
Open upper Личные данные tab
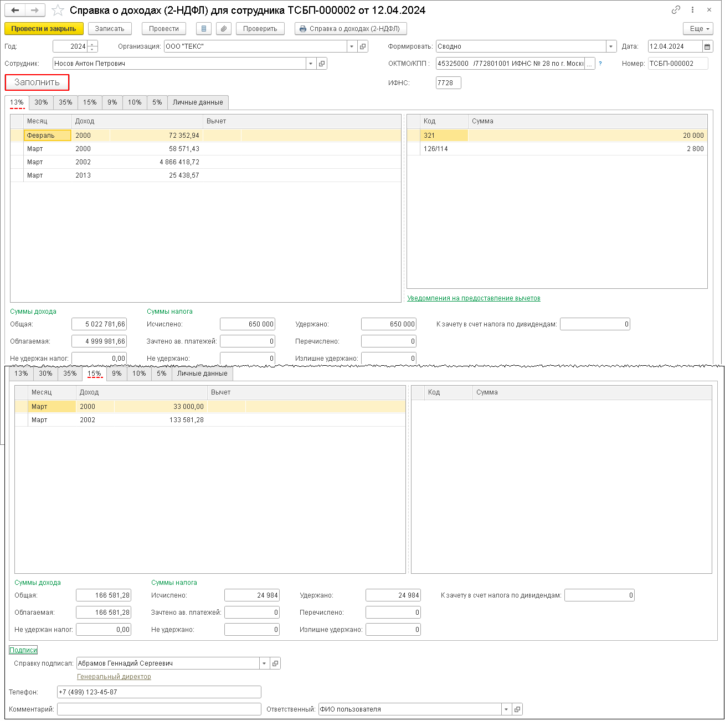click(x=198, y=102)
